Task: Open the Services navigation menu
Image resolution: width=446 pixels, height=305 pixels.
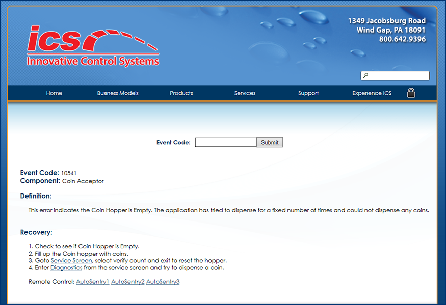Action: (245, 93)
